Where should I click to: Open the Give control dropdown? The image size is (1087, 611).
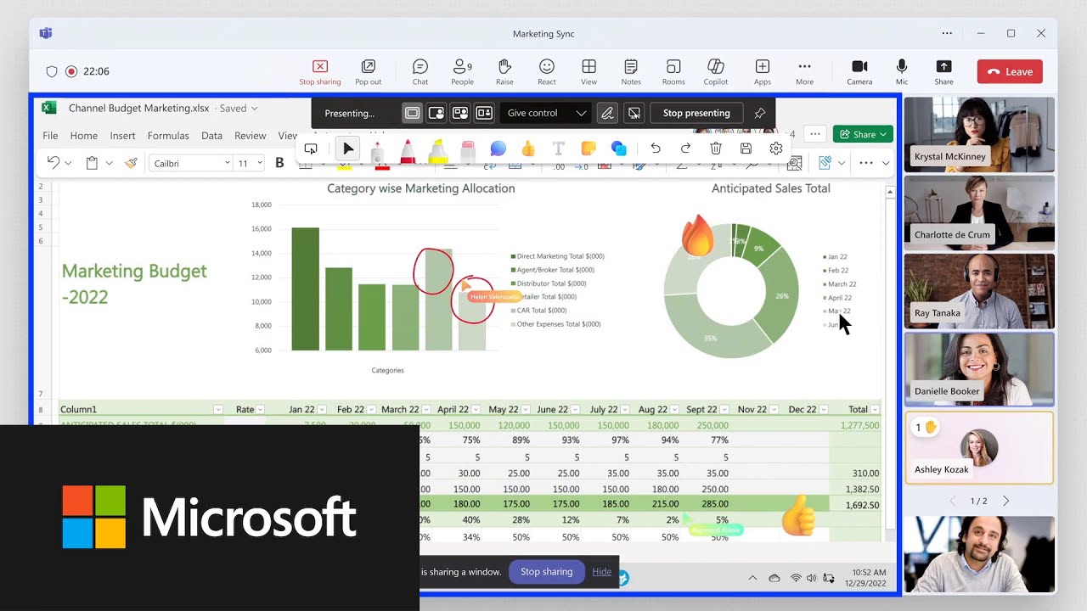pos(546,113)
